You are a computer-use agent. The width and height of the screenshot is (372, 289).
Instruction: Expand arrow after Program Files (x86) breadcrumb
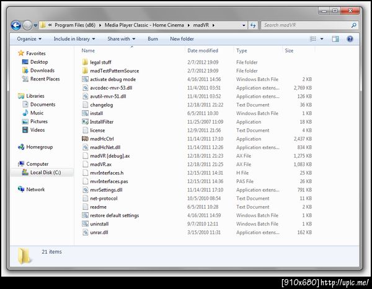100,25
